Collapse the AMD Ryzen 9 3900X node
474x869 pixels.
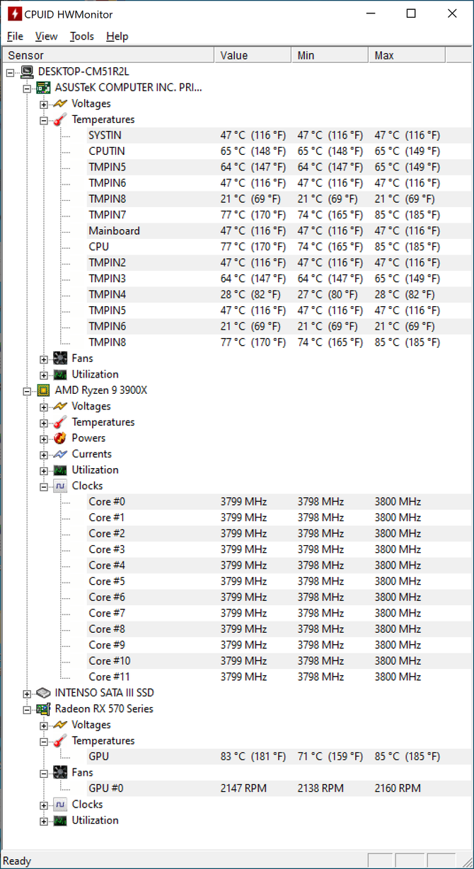pyautogui.click(x=27, y=391)
